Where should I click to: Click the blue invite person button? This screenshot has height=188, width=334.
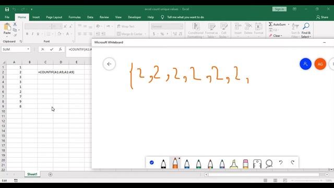305,64
